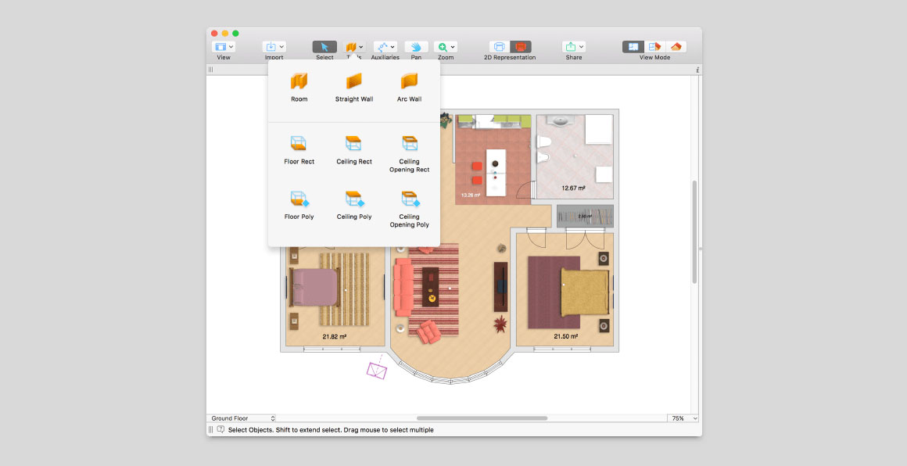Activate the Select arrow tool

click(x=324, y=47)
